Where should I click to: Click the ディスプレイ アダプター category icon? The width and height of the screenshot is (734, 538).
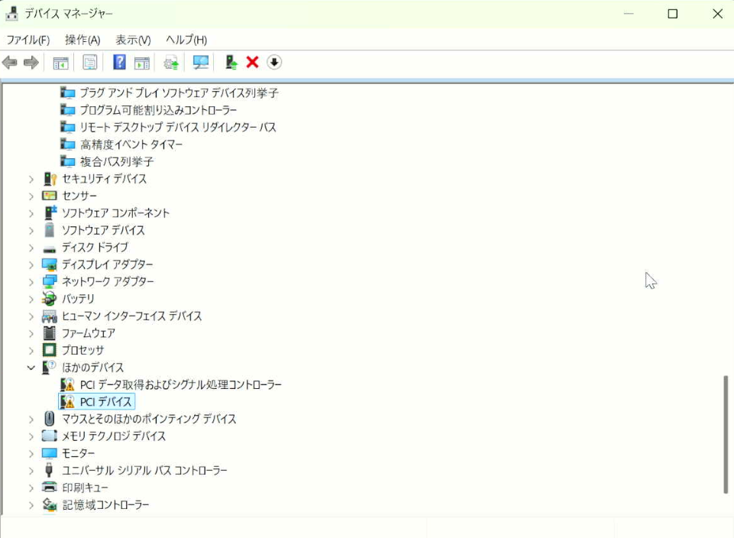click(x=50, y=264)
